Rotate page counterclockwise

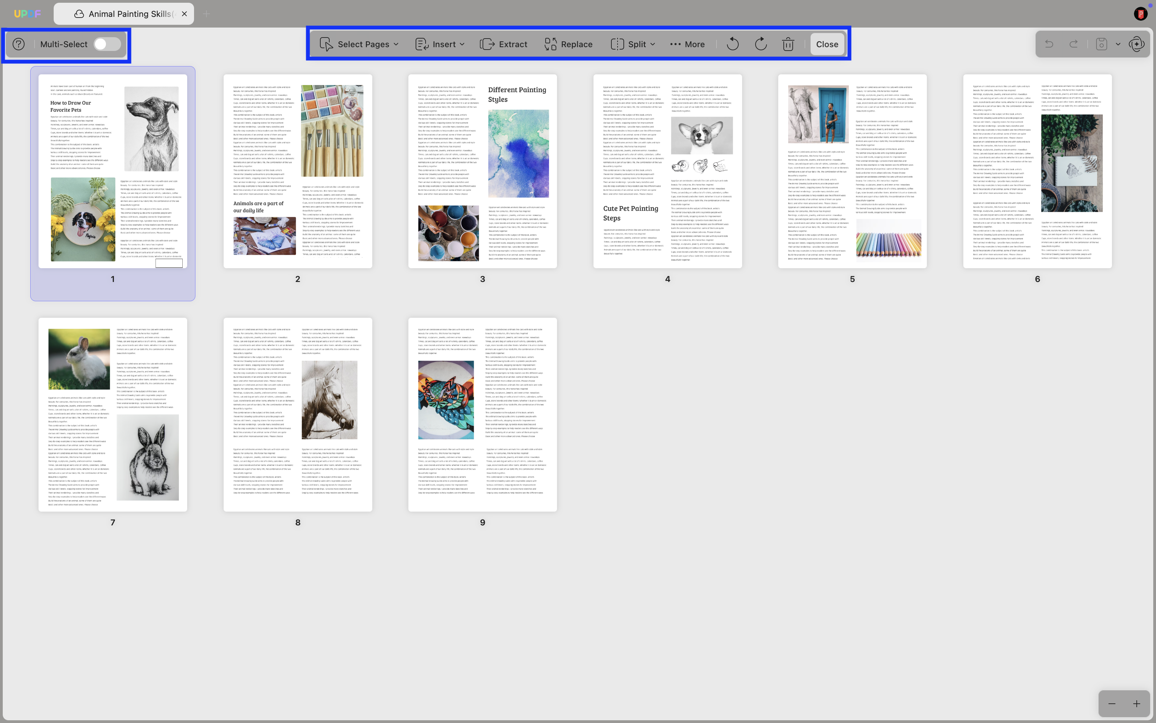[732, 44]
